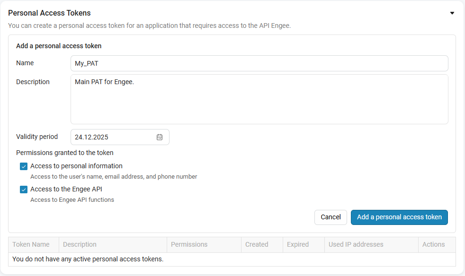Click the Name input field
Image resolution: width=465 pixels, height=276 pixels.
(x=259, y=63)
